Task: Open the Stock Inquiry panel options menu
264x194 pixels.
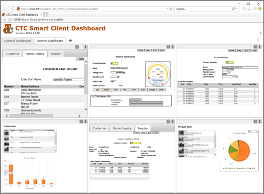Action: [x=260, y=47]
